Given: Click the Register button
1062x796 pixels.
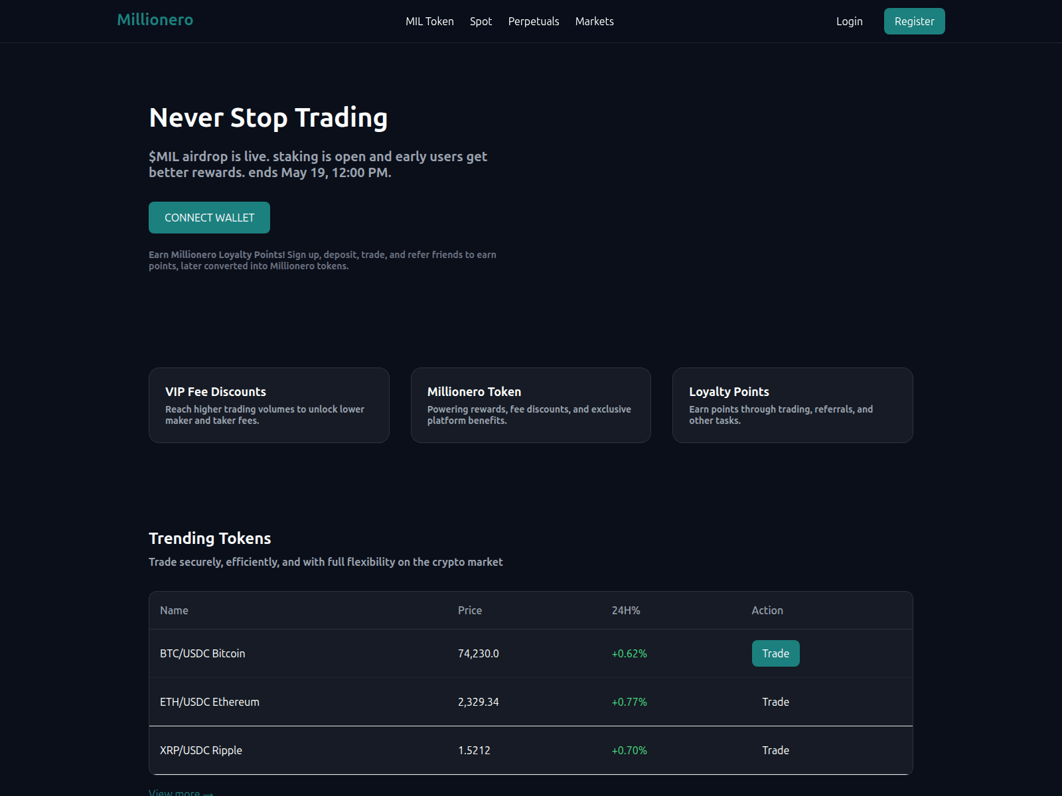Looking at the screenshot, I should pos(914,21).
